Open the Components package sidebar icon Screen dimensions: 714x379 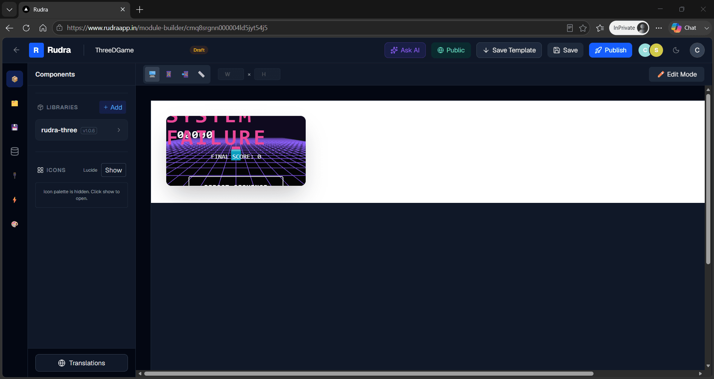click(x=15, y=79)
